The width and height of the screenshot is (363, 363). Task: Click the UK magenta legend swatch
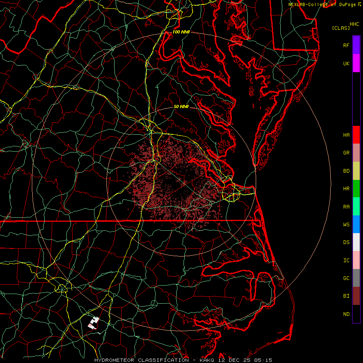(x=356, y=63)
